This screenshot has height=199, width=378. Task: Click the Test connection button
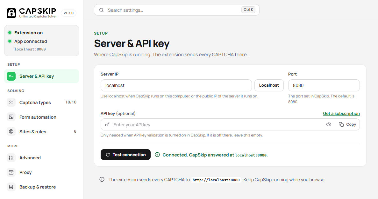[125, 155]
